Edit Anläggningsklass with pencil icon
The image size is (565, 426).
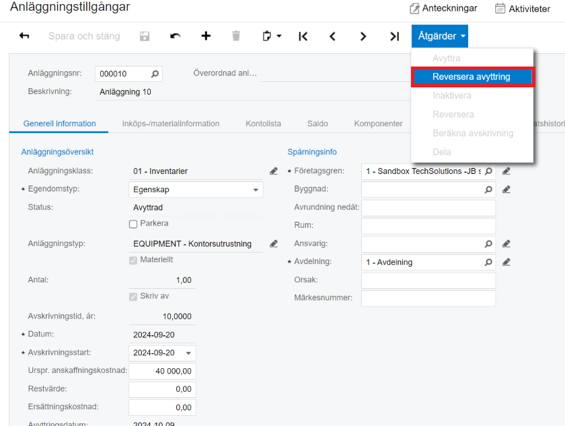tap(274, 171)
